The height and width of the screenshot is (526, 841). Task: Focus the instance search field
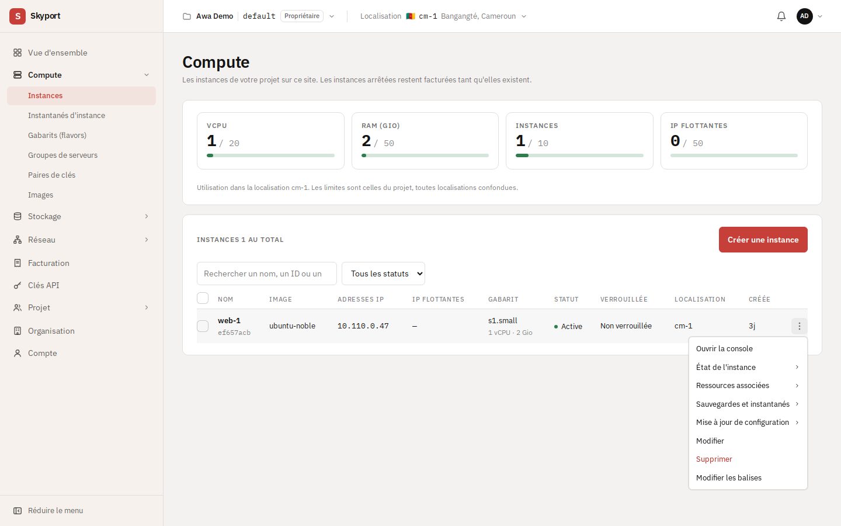click(x=267, y=274)
